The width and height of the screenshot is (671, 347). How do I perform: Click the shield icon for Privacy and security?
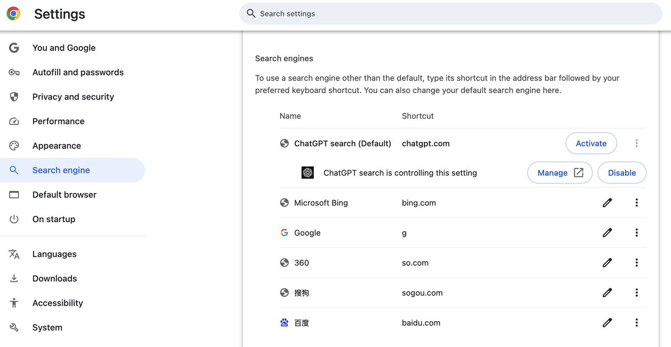[x=14, y=97]
